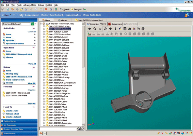Switch to the Properties tab
193x136 pixels.
(x=93, y=24)
